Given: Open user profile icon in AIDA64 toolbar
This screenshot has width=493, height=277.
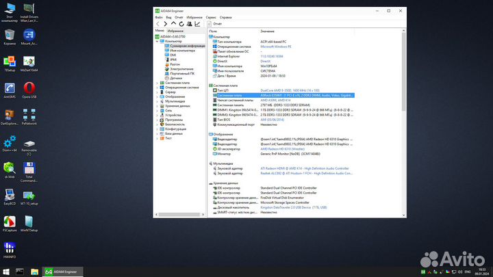Looking at the screenshot, I should tap(189, 24).
